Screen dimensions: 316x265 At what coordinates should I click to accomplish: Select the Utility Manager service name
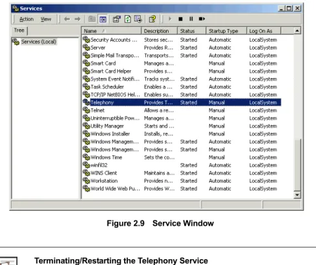pos(107,126)
